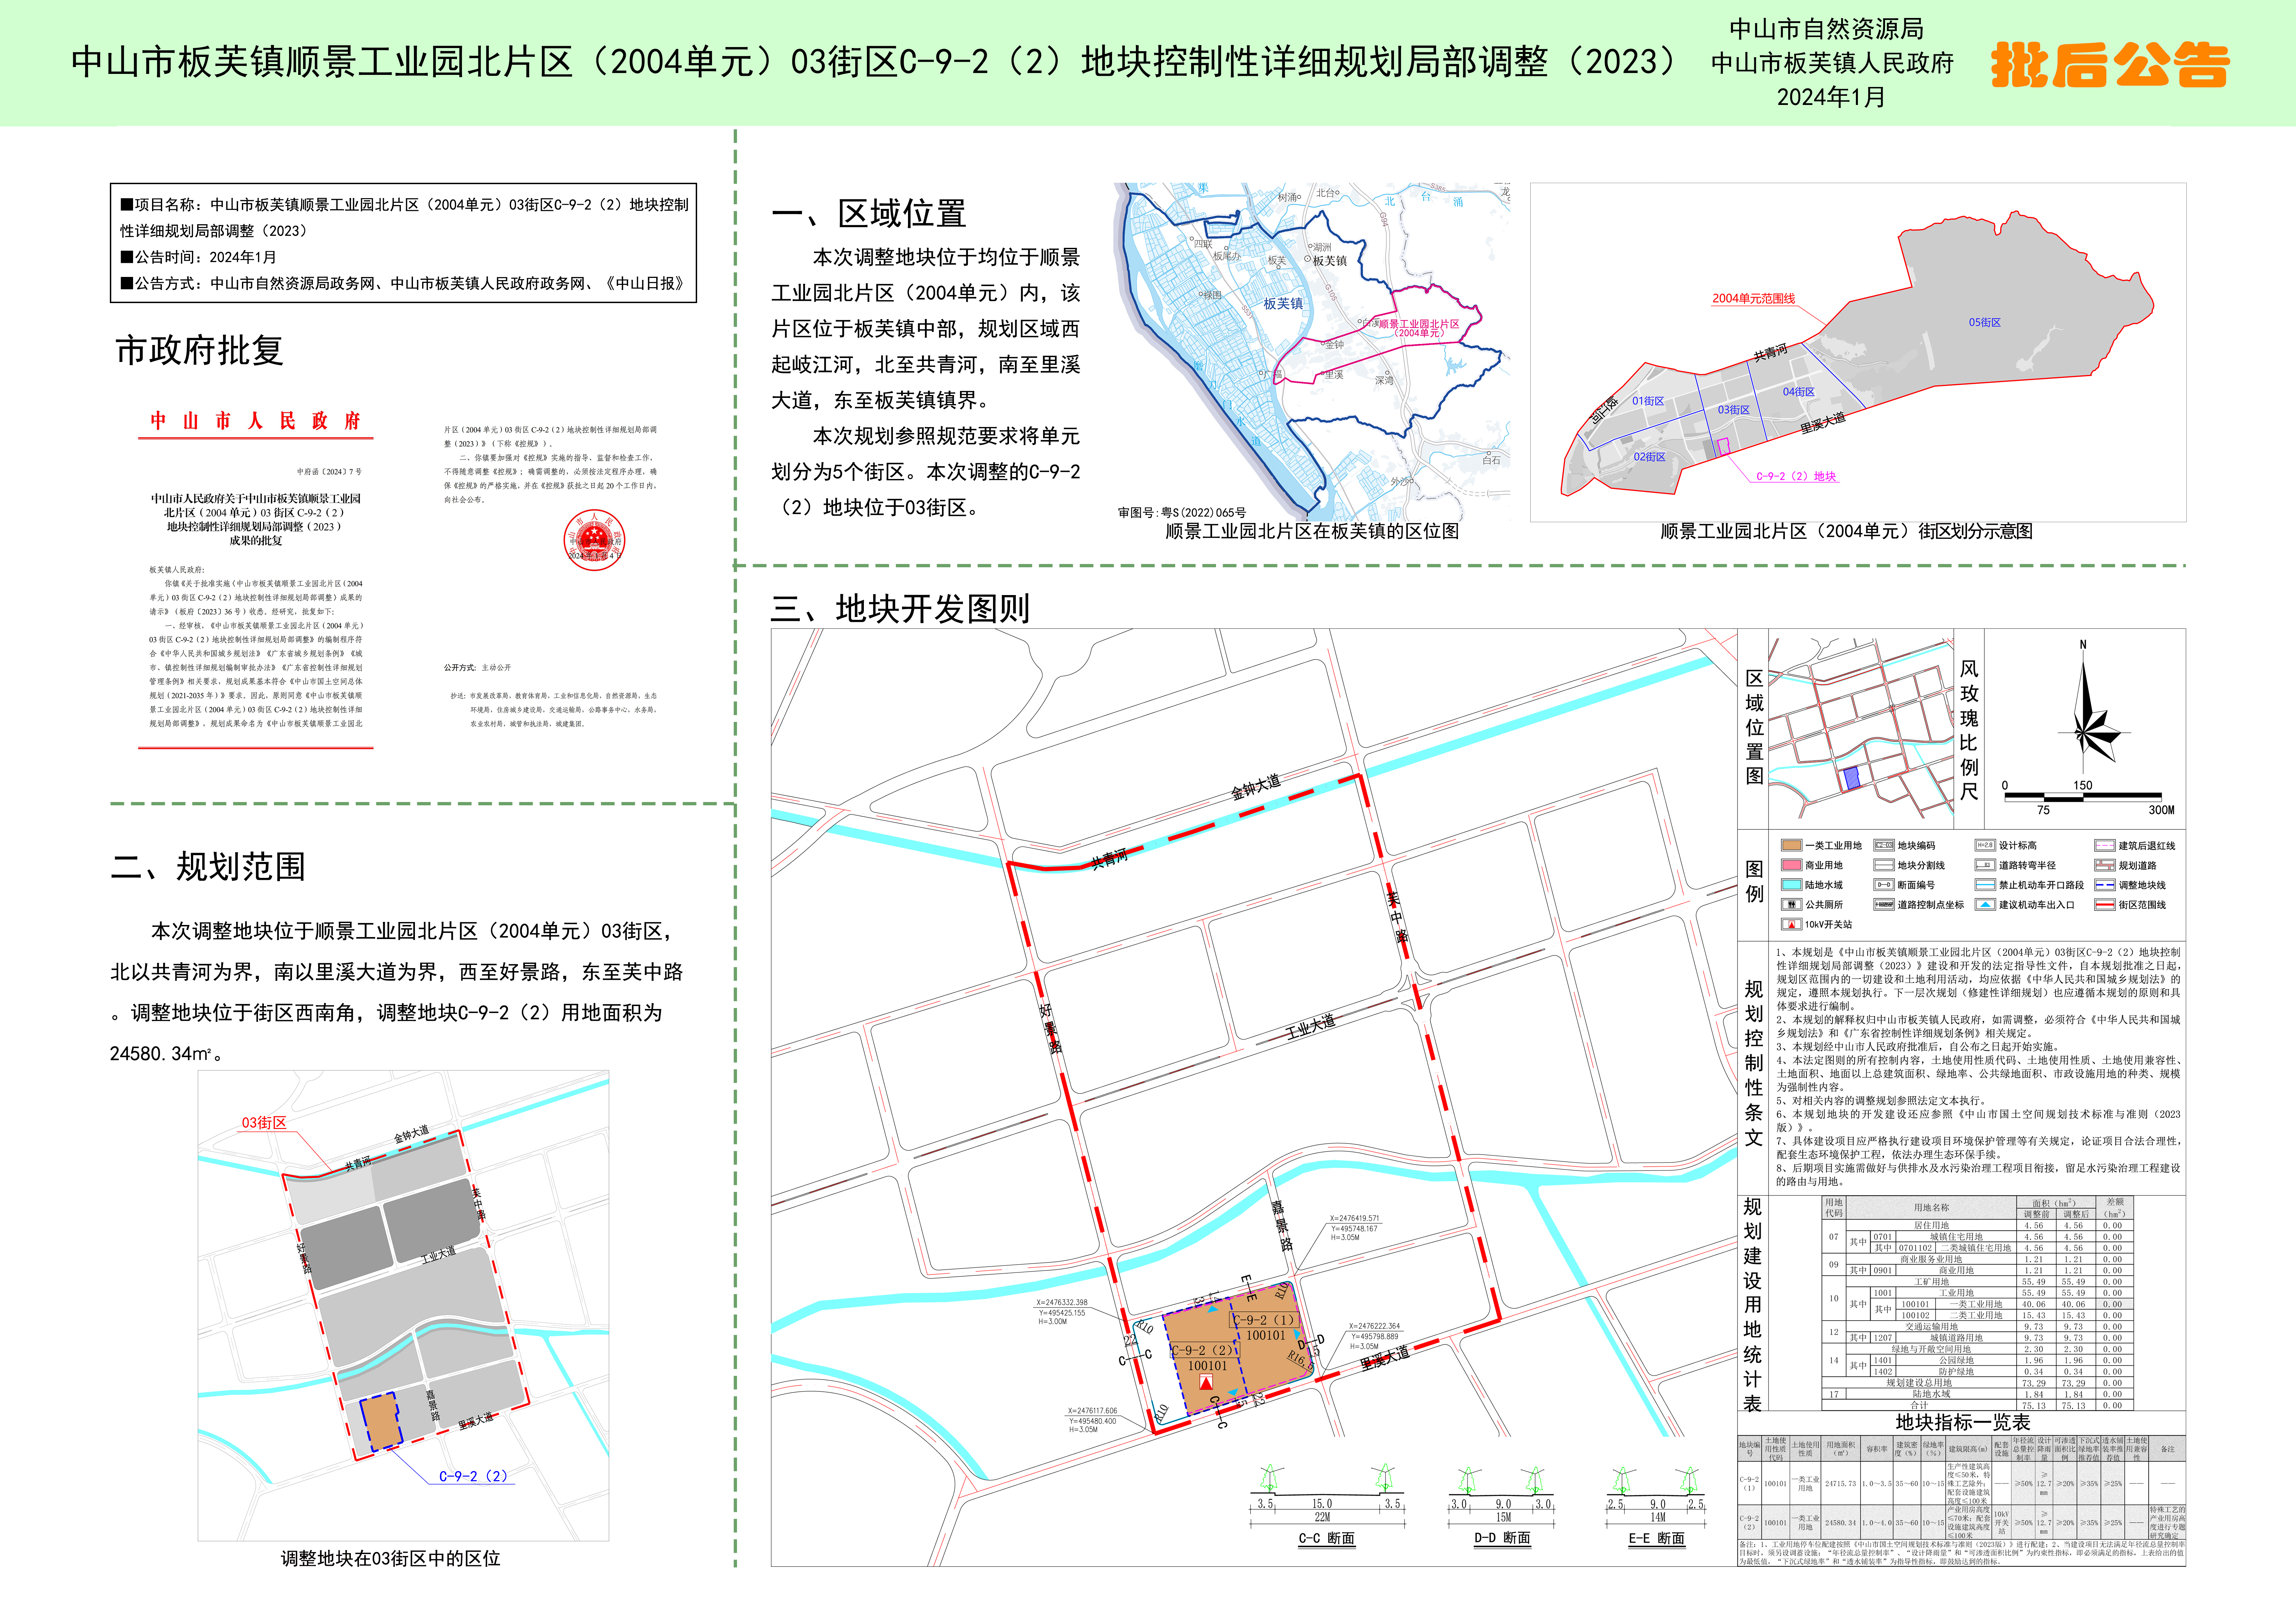The height and width of the screenshot is (1624, 2296).
Task: Click the C-9-2 (2) parcel label on the main plan
Action: tap(1205, 1350)
